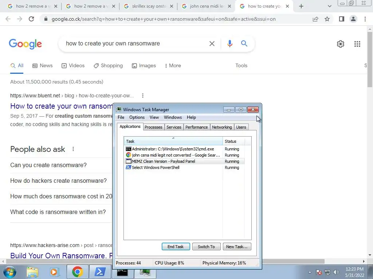373x279 pixels.
Task: Open Chrome side panel icon
Action: tap(342, 19)
